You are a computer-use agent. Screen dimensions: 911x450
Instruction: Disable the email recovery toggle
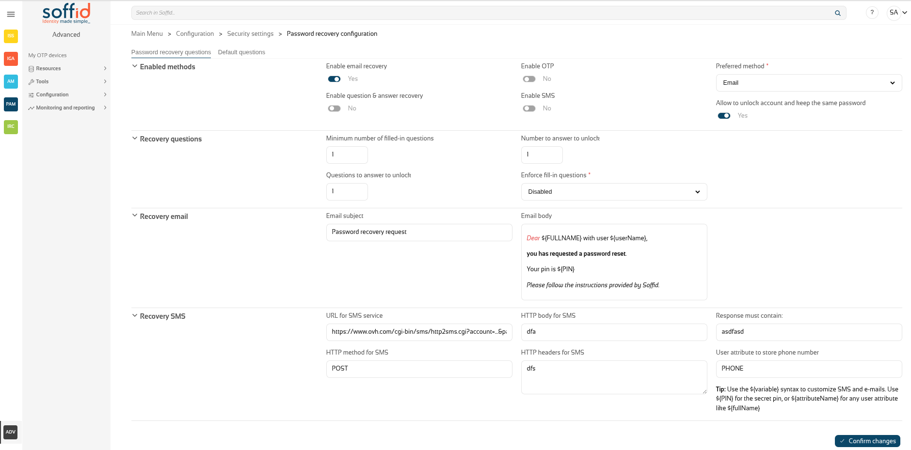[334, 79]
